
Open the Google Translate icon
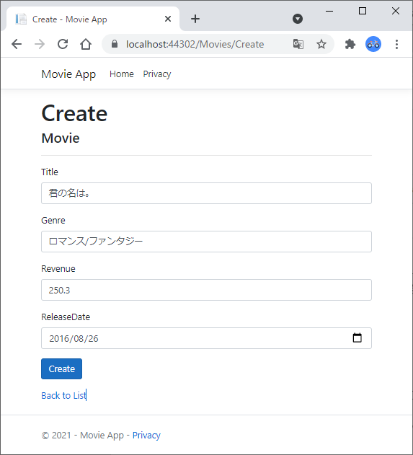298,44
